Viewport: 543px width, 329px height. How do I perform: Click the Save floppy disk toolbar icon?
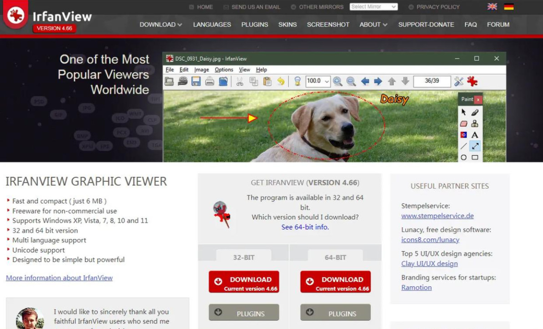click(196, 81)
